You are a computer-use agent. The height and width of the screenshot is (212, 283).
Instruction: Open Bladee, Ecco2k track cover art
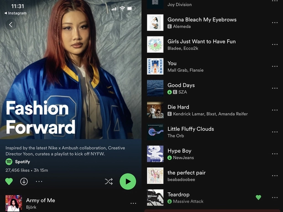tap(155, 44)
